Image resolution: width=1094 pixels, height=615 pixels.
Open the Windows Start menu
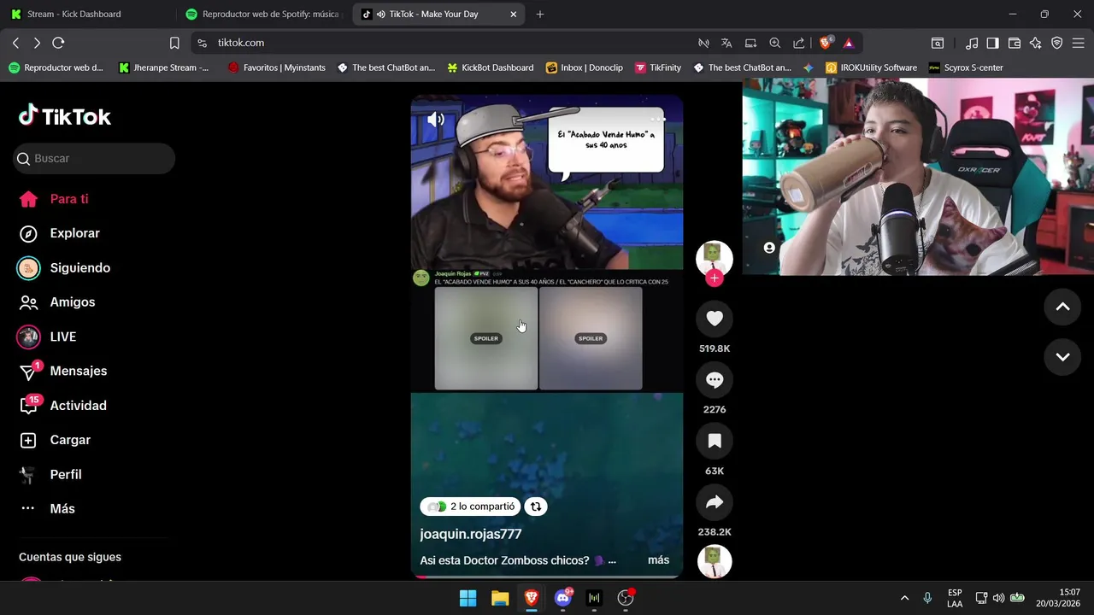click(x=468, y=598)
